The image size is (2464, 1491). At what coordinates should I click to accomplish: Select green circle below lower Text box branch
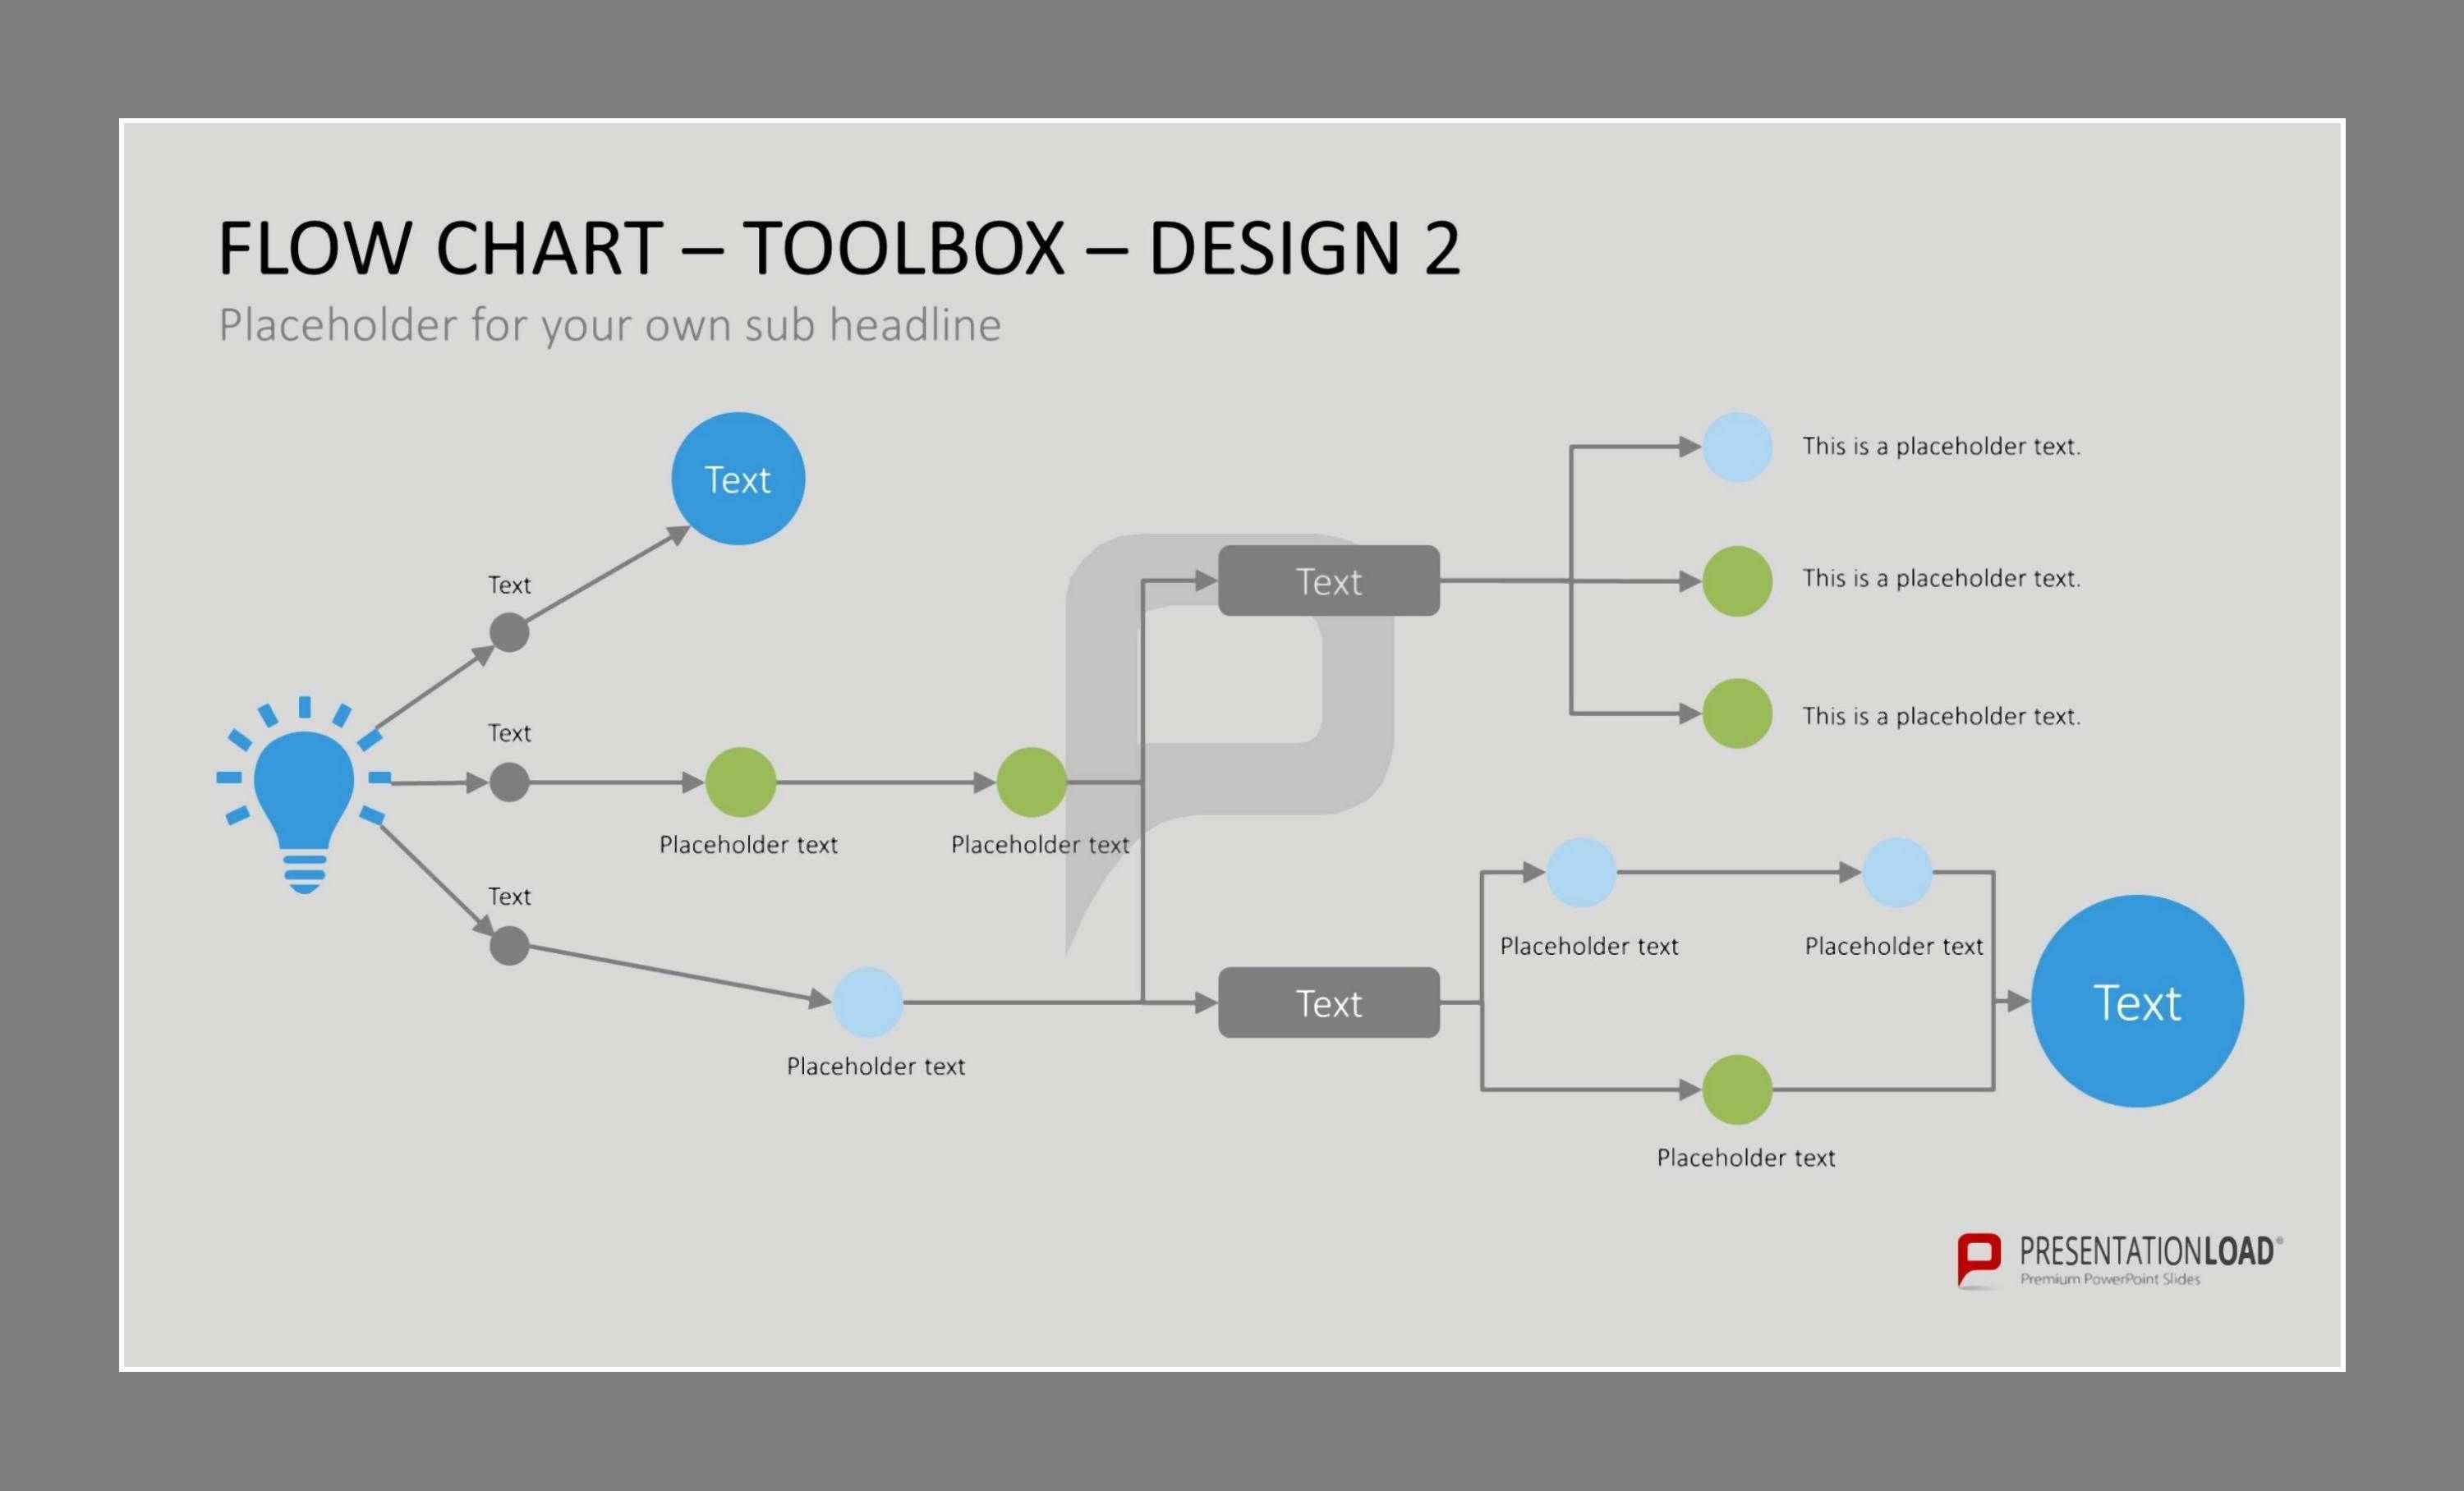[x=1737, y=1090]
